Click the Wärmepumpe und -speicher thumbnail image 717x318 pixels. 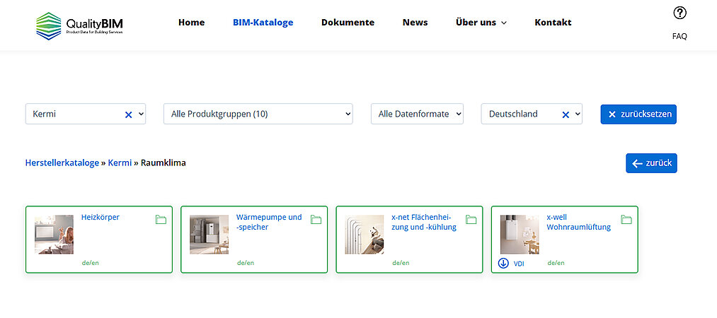coord(209,235)
